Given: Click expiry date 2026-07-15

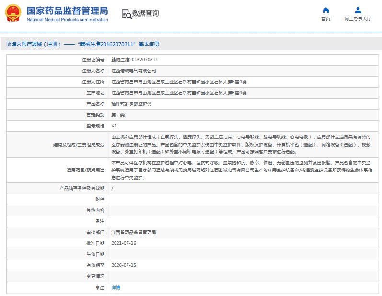Looking at the screenshot, I should [x=124, y=265].
